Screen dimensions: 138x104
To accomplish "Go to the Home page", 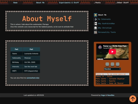I will (15, 3).
